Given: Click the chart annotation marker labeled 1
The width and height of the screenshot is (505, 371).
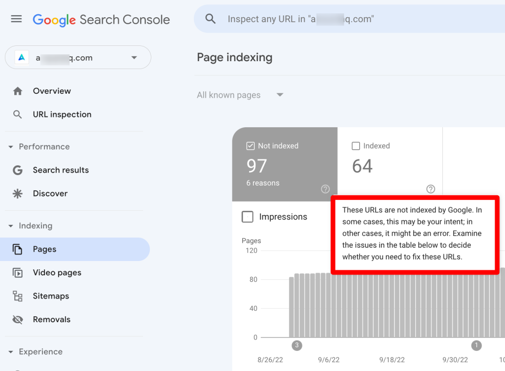Looking at the screenshot, I should coord(476,345).
